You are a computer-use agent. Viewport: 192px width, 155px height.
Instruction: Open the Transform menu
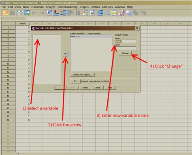click(37, 7)
